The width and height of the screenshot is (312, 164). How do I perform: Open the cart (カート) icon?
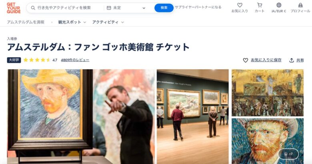pyautogui.click(x=260, y=5)
